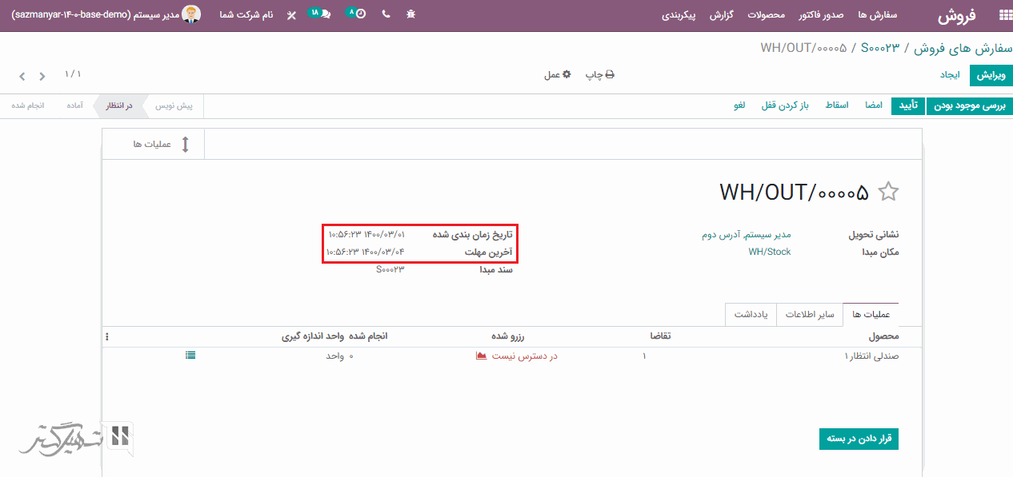Open detailed operations list icon in row
The width and height of the screenshot is (1013, 477).
(190, 356)
